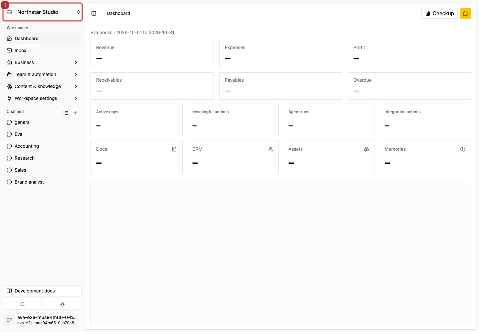The image size is (479, 332).
Task: Add a new channel with plus icon
Action: pyautogui.click(x=75, y=113)
